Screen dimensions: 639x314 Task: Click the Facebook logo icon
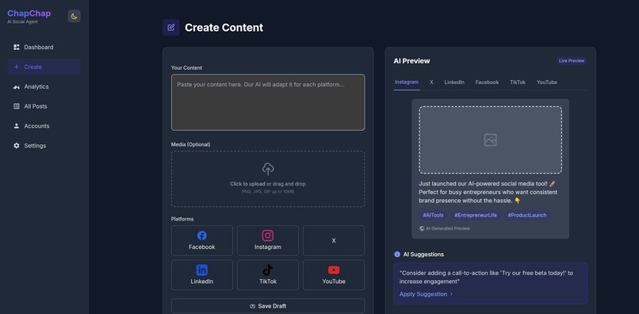tap(201, 235)
